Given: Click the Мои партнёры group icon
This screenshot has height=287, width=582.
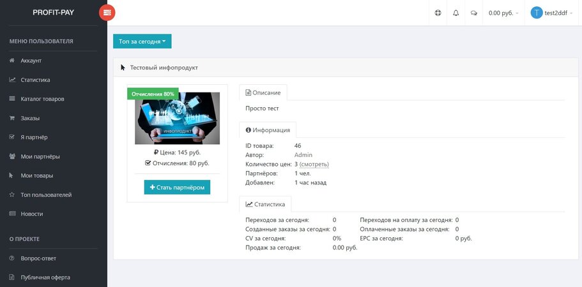Looking at the screenshot, I should [x=12, y=156].
